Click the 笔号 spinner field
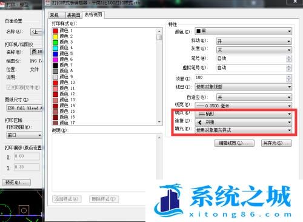303x222 pixels. tap(254, 59)
